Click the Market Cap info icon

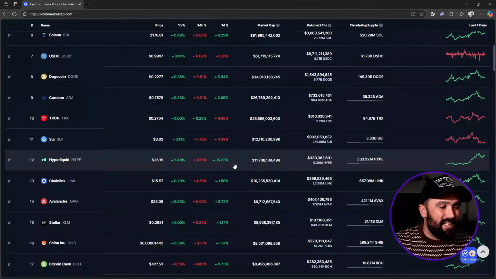pos(278,25)
